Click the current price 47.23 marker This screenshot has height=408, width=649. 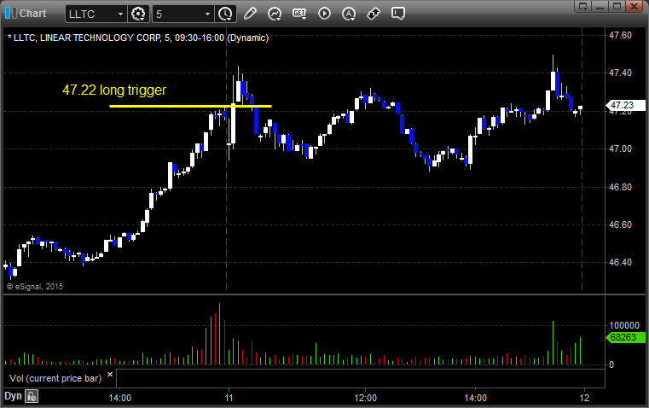[625, 105]
